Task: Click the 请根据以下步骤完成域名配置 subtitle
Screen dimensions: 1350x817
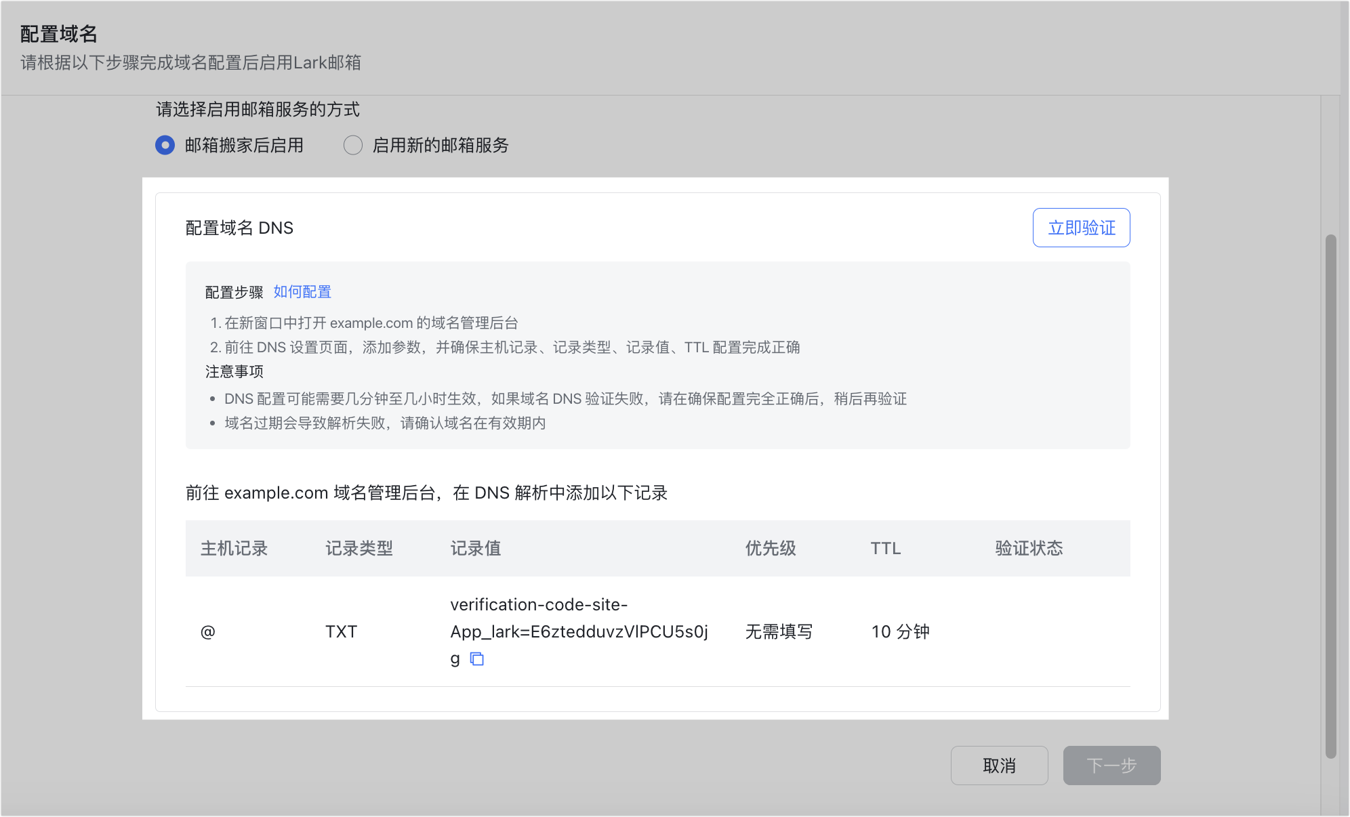Action: 190,62
